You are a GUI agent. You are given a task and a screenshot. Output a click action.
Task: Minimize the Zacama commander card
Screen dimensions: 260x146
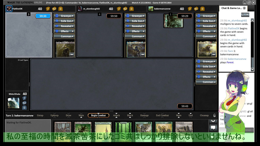click(214, 54)
